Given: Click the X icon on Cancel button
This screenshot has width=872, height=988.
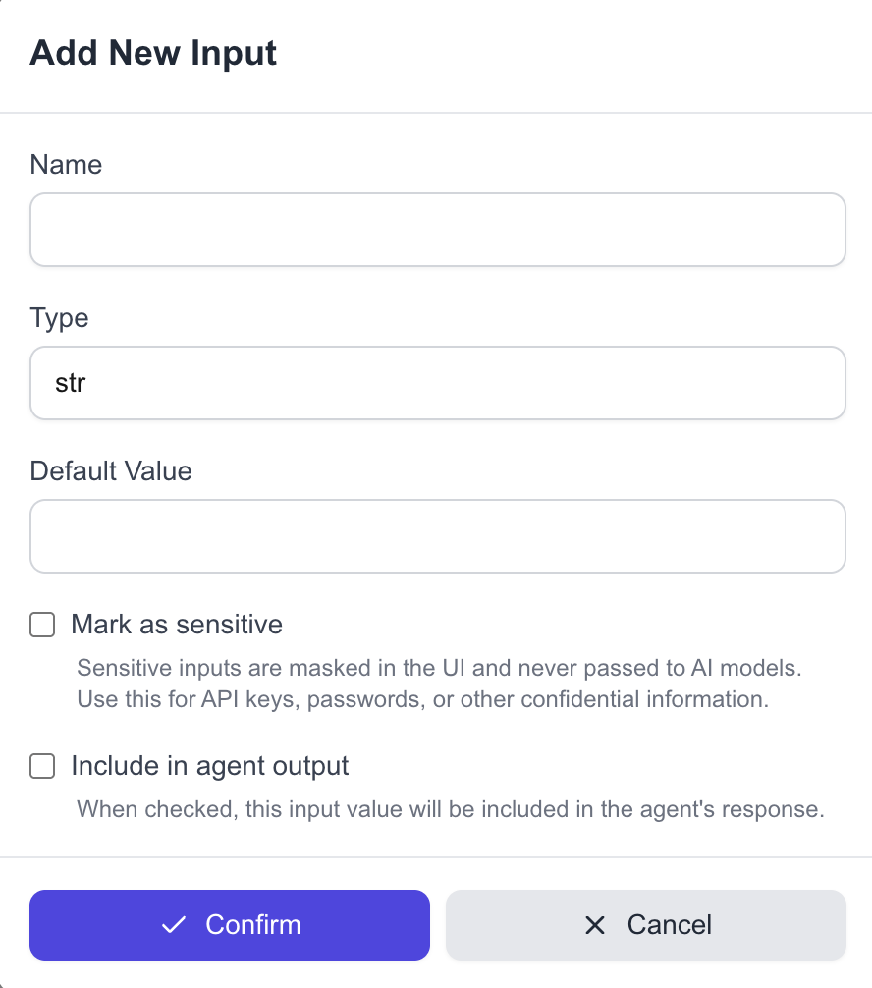Looking at the screenshot, I should [x=594, y=924].
